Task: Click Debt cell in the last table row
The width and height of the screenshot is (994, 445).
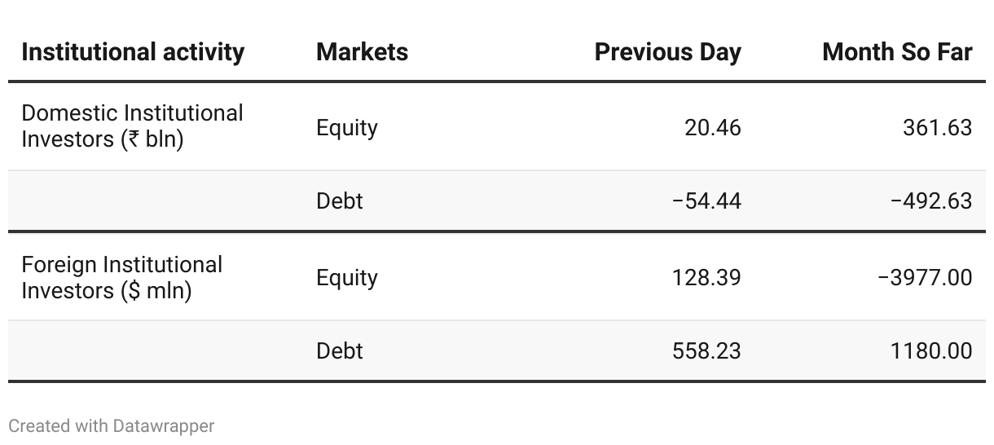Action: coord(340,350)
